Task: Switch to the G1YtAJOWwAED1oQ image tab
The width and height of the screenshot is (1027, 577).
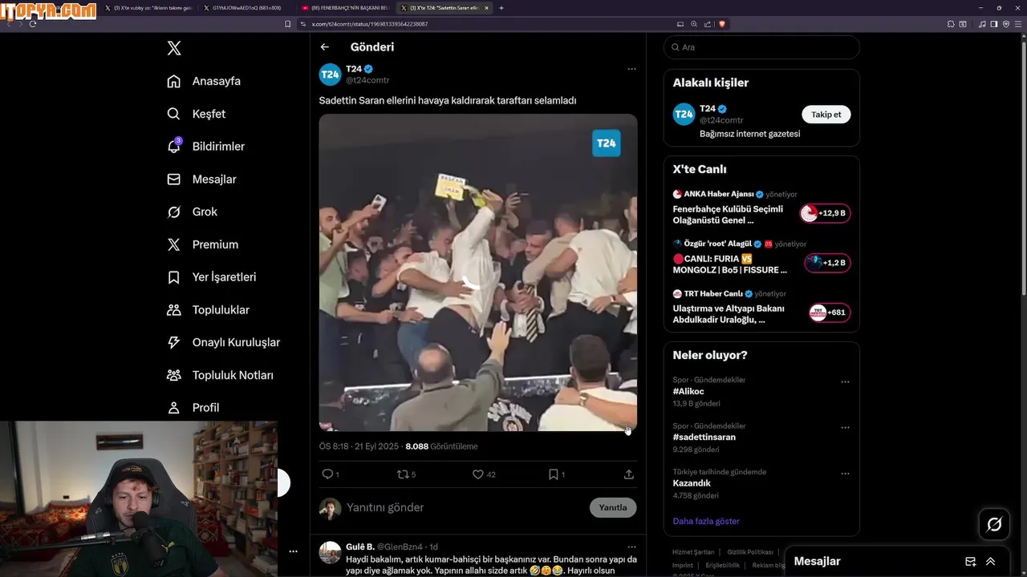Action: [247, 8]
